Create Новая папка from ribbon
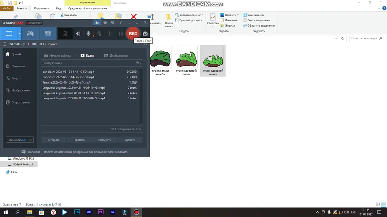 [169, 21]
